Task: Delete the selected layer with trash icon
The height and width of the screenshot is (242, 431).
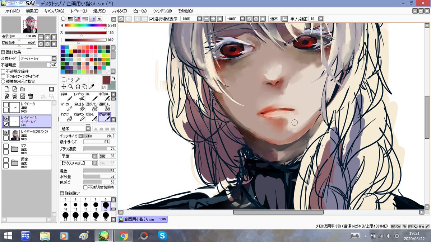Action: pyautogui.click(x=31, y=96)
